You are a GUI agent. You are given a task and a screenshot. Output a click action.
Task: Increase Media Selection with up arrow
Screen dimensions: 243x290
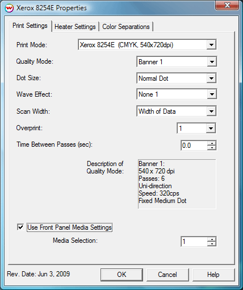tap(212, 239)
